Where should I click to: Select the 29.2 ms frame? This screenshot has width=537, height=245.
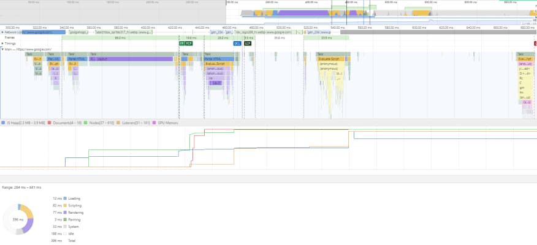[x=223, y=37]
